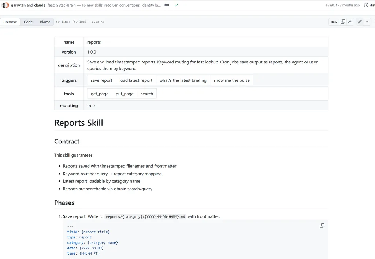Click 'triggers' row header
This screenshot has width=375, height=259.
pos(69,80)
